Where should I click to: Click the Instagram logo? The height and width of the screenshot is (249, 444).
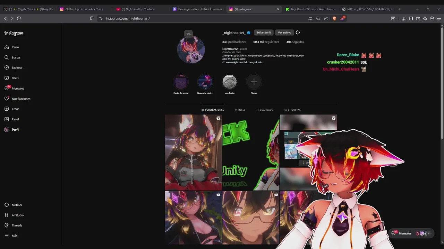[14, 33]
